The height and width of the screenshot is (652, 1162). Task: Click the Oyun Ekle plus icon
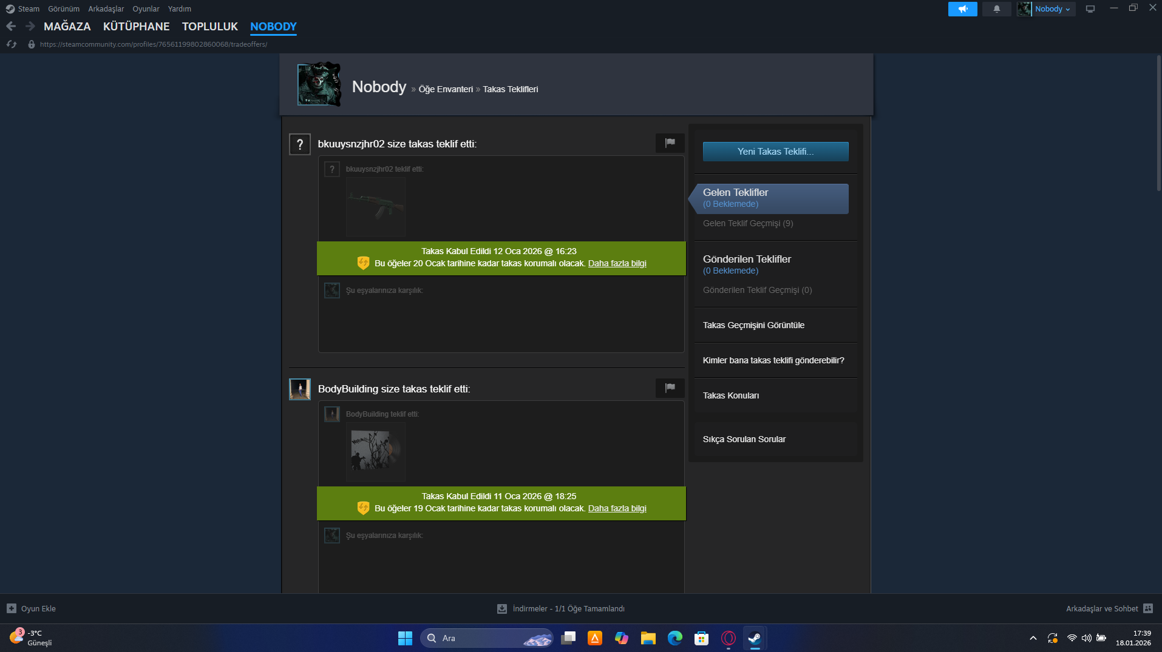click(12, 608)
